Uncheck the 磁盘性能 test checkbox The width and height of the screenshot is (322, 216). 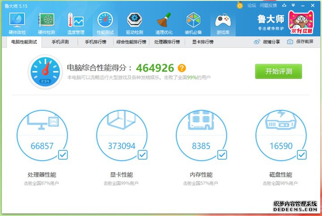click(x=302, y=155)
